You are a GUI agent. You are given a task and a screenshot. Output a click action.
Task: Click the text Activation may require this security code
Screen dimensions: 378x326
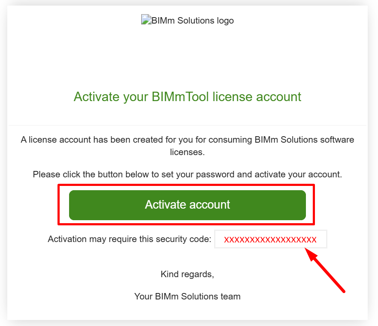(129, 239)
